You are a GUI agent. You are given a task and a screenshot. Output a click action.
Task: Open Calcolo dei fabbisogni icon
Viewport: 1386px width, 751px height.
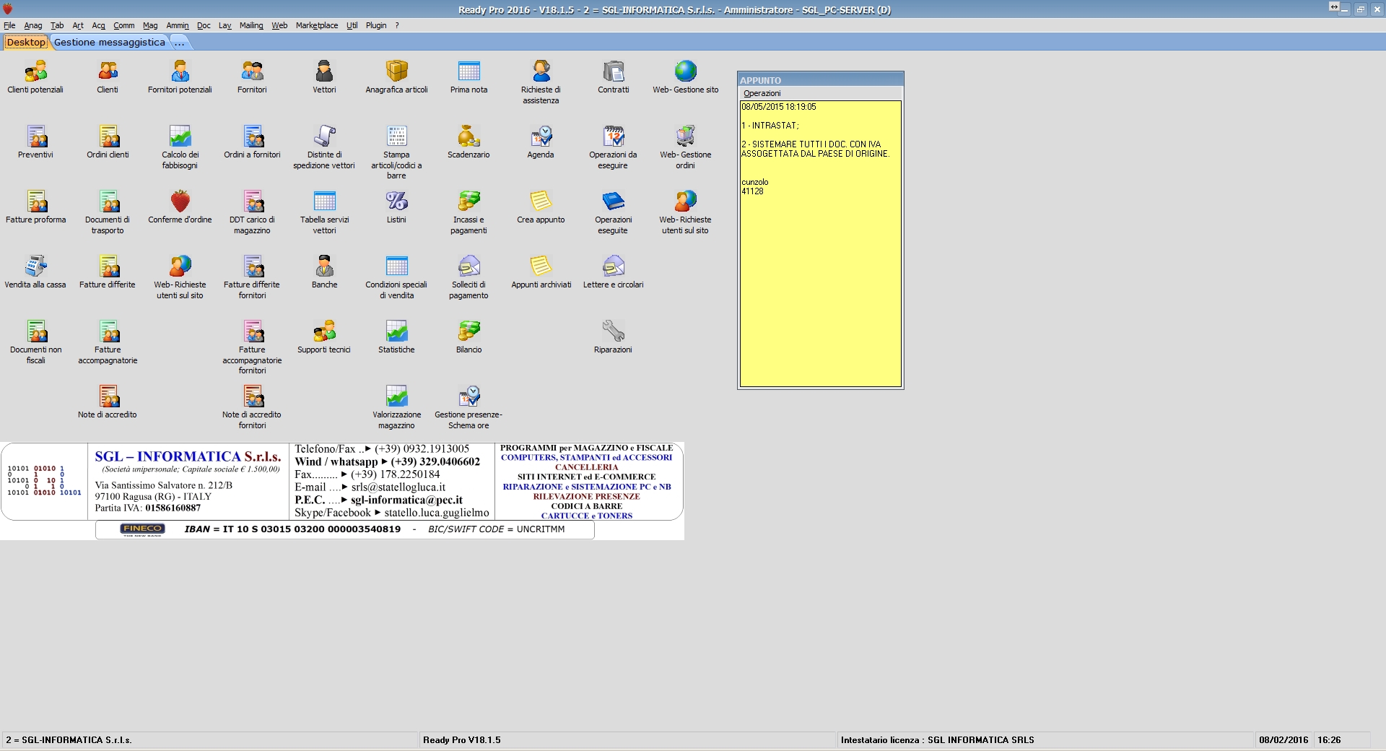(x=180, y=136)
